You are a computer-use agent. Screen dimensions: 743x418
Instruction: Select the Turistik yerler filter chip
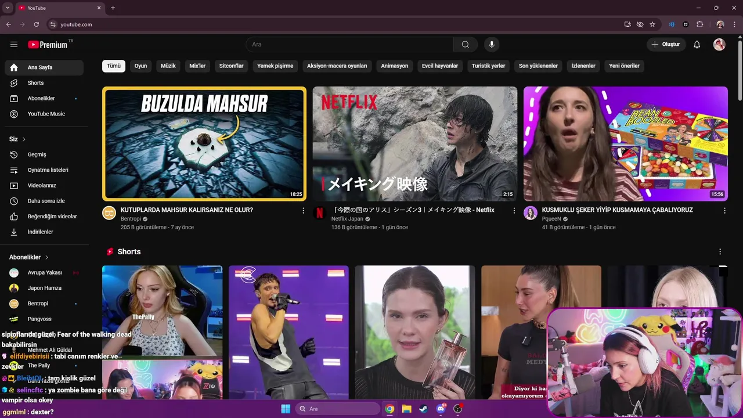[x=488, y=66]
